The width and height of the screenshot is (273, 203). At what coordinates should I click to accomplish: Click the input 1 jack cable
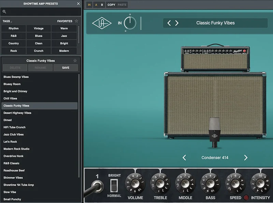(98, 186)
